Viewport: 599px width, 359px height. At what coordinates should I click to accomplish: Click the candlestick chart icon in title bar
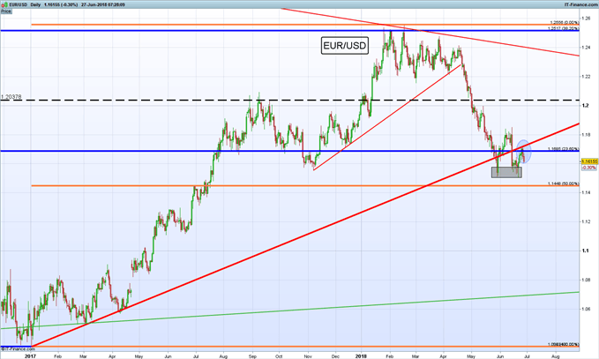click(x=4, y=5)
